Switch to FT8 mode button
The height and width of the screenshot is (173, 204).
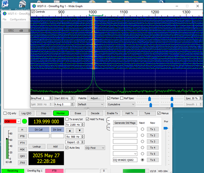coord(22,136)
